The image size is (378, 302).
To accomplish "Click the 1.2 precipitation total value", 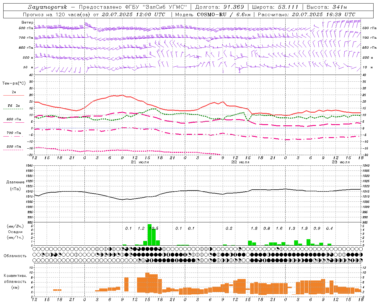I will [x=141, y=229].
